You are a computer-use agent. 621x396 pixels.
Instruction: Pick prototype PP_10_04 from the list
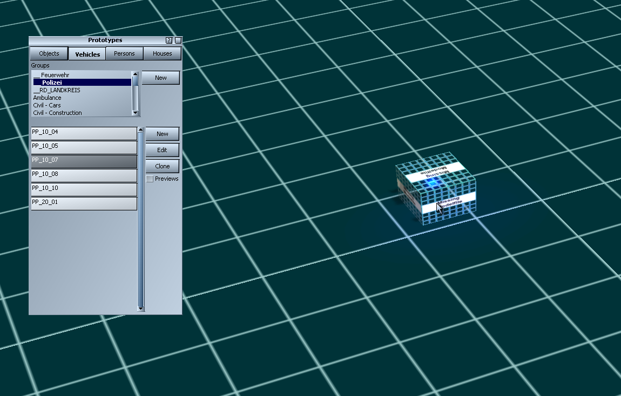(84, 133)
